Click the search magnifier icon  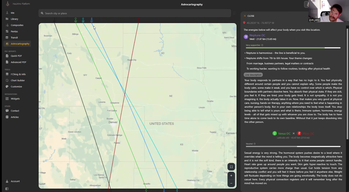[x=42, y=13]
